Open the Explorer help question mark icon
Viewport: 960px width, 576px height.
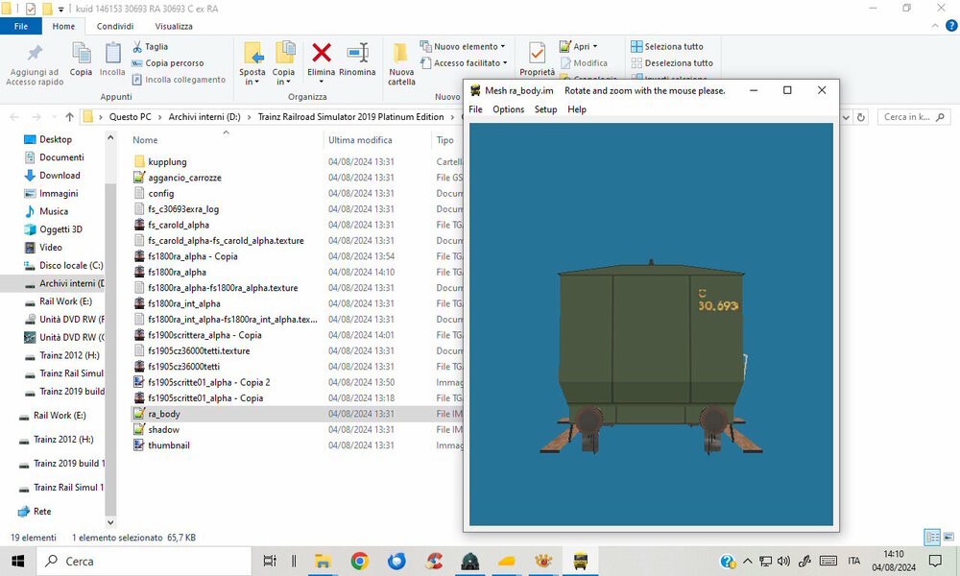point(951,26)
